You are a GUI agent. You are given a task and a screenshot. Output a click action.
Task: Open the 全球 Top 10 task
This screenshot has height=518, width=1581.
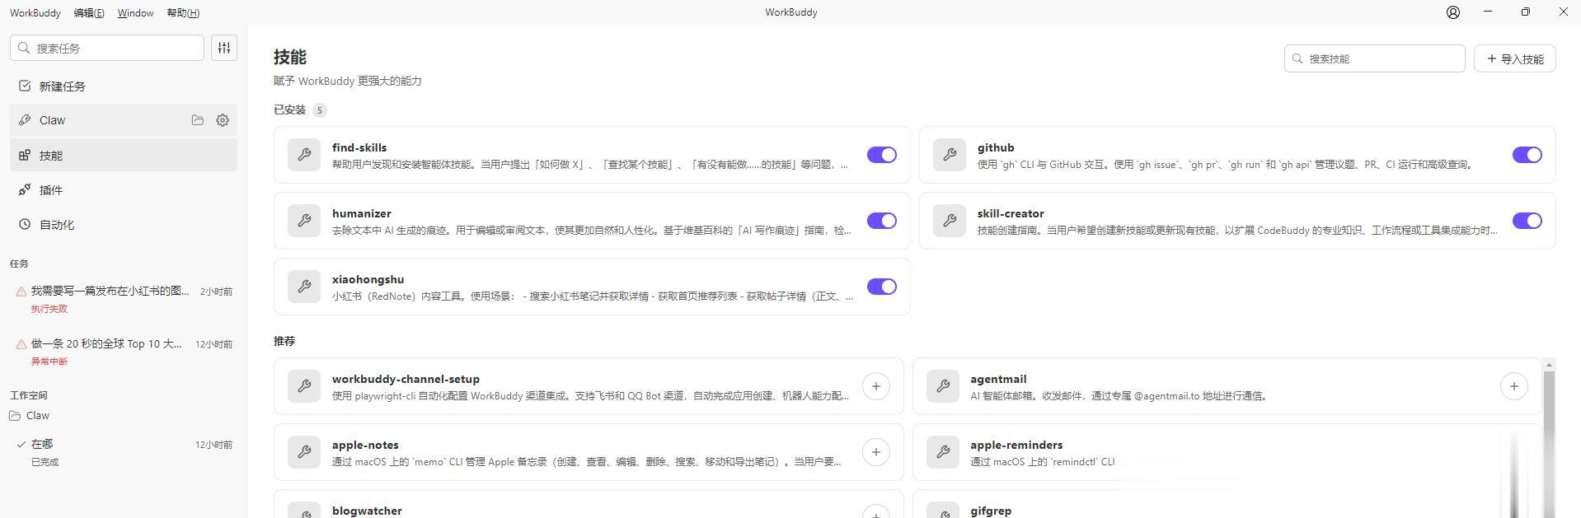(x=124, y=352)
